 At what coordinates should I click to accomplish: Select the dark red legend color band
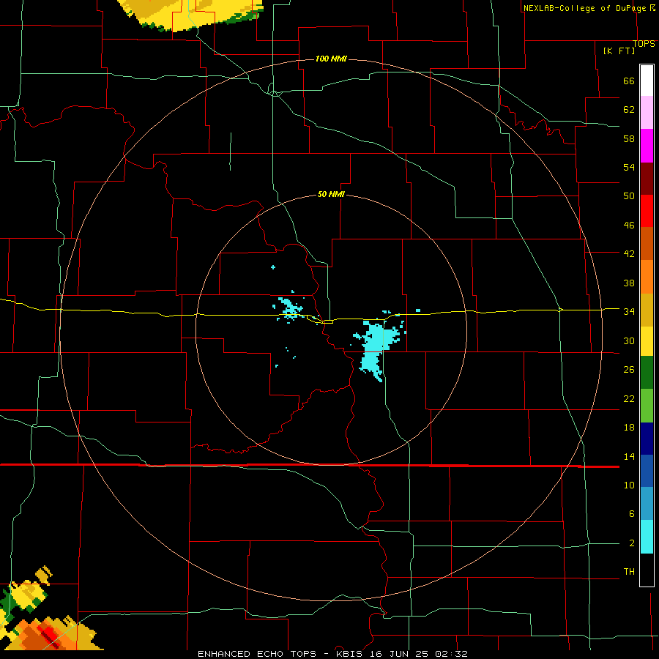tap(647, 179)
